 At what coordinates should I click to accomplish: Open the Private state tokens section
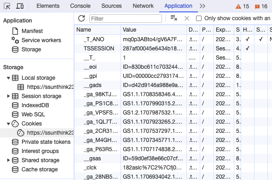46,142
